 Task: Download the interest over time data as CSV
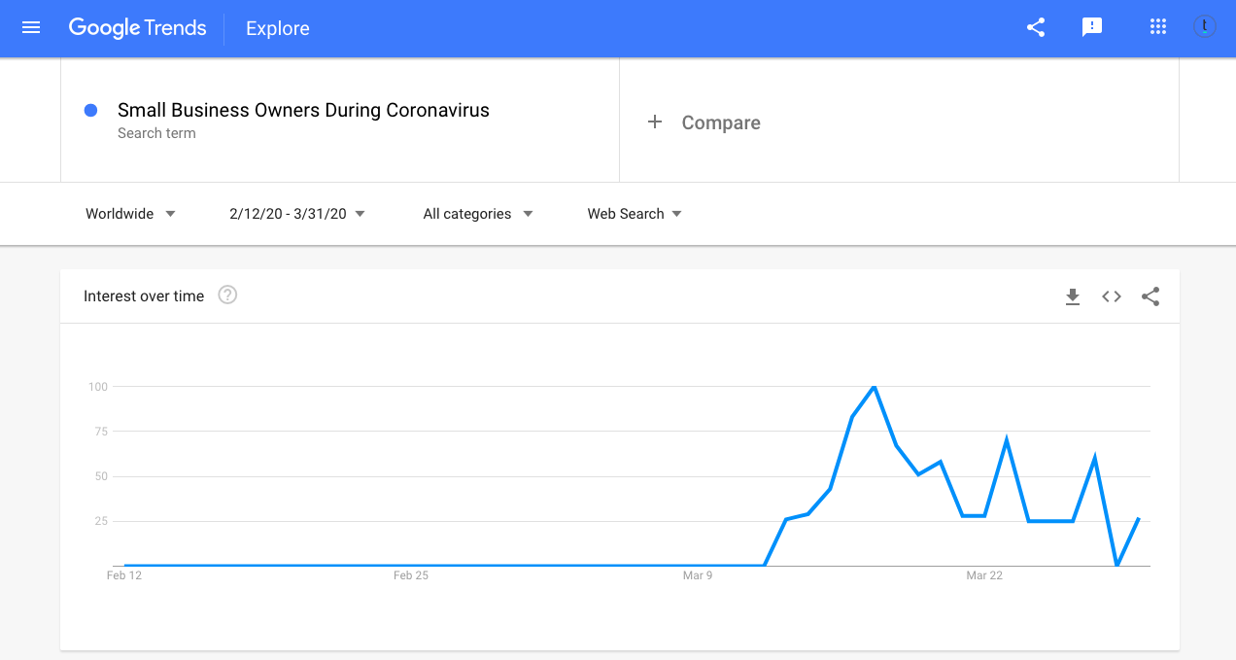[1073, 296]
